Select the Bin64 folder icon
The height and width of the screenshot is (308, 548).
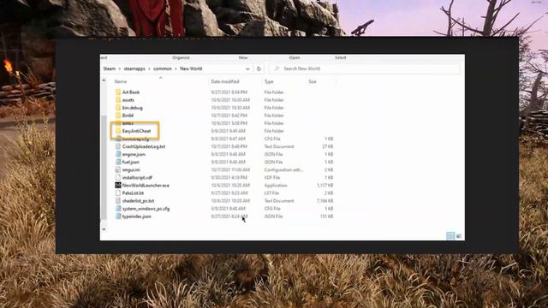[x=118, y=115]
